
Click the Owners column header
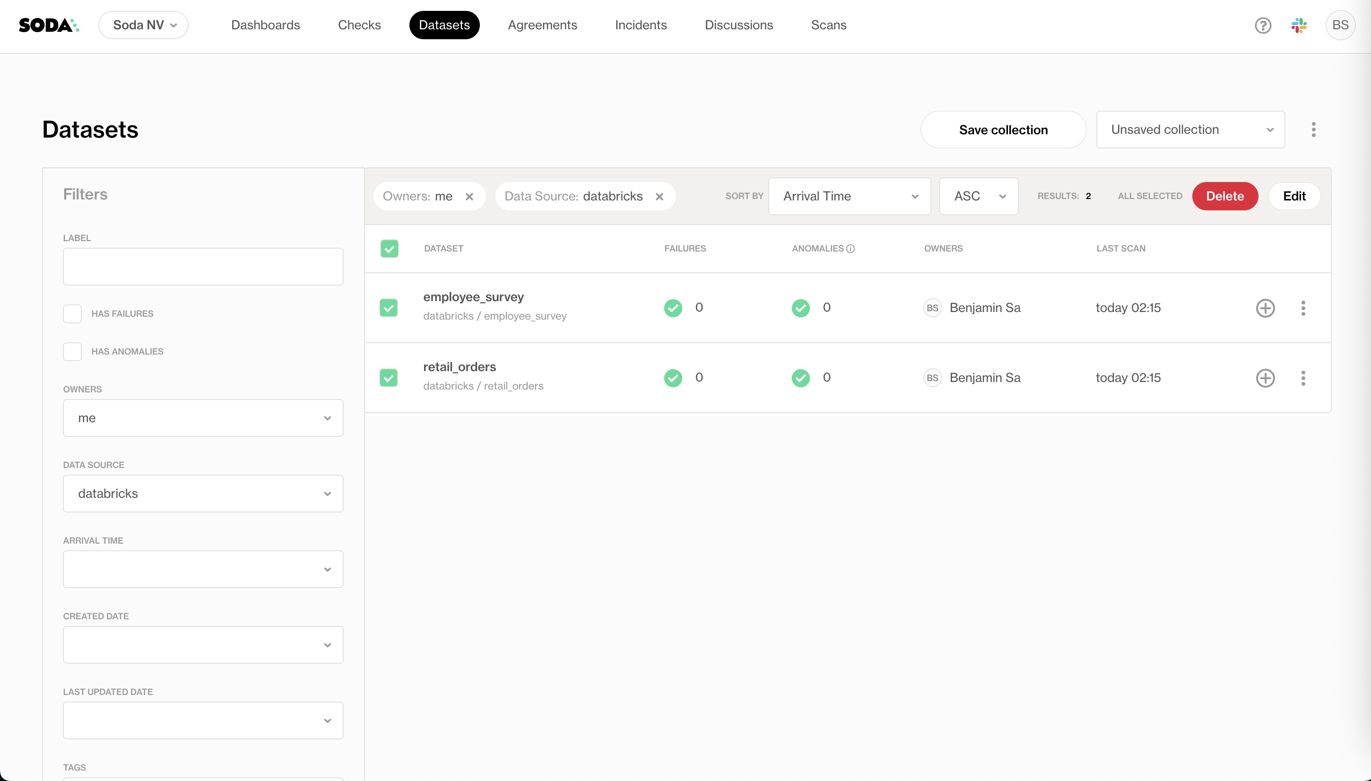point(943,248)
